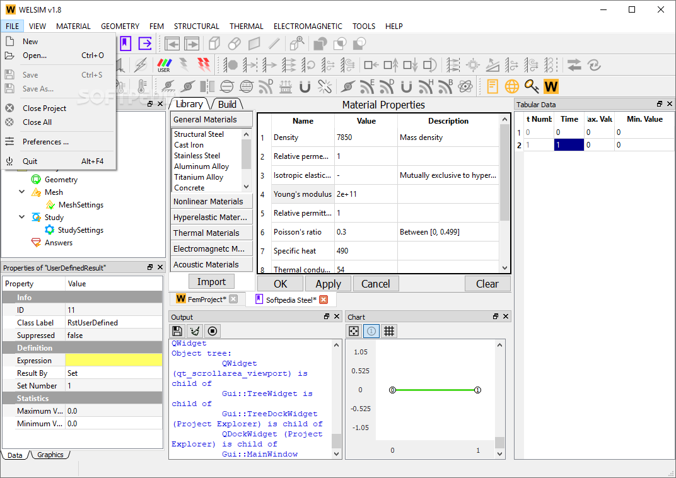Select MeshSettings in project tree

click(x=81, y=205)
